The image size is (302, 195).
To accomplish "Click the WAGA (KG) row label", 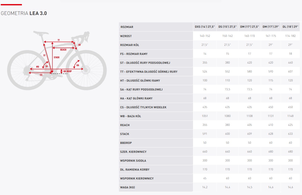I will 127,187.
